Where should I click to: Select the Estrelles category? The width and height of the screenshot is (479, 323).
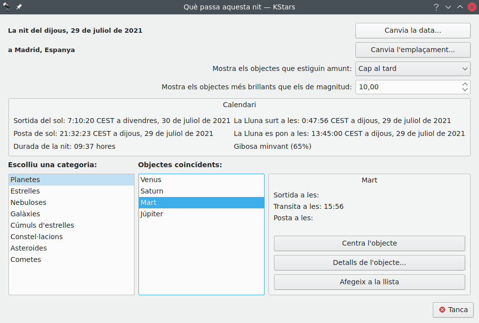tap(25, 191)
